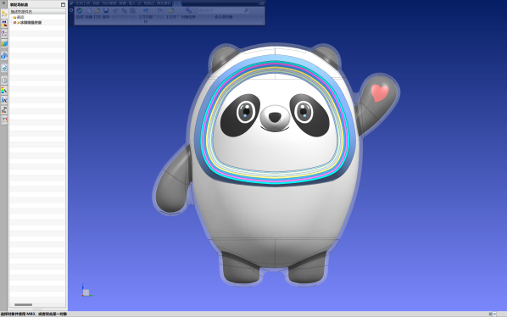Expand the recently opened parts dropdown arrow

click(x=154, y=16)
